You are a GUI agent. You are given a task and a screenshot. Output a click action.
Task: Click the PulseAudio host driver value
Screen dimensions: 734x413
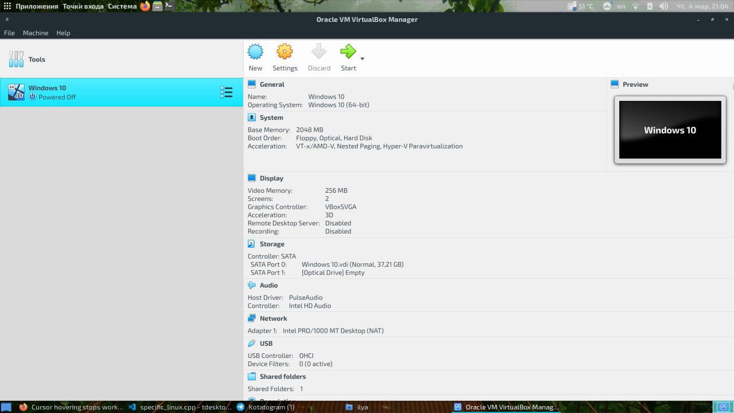click(306, 298)
